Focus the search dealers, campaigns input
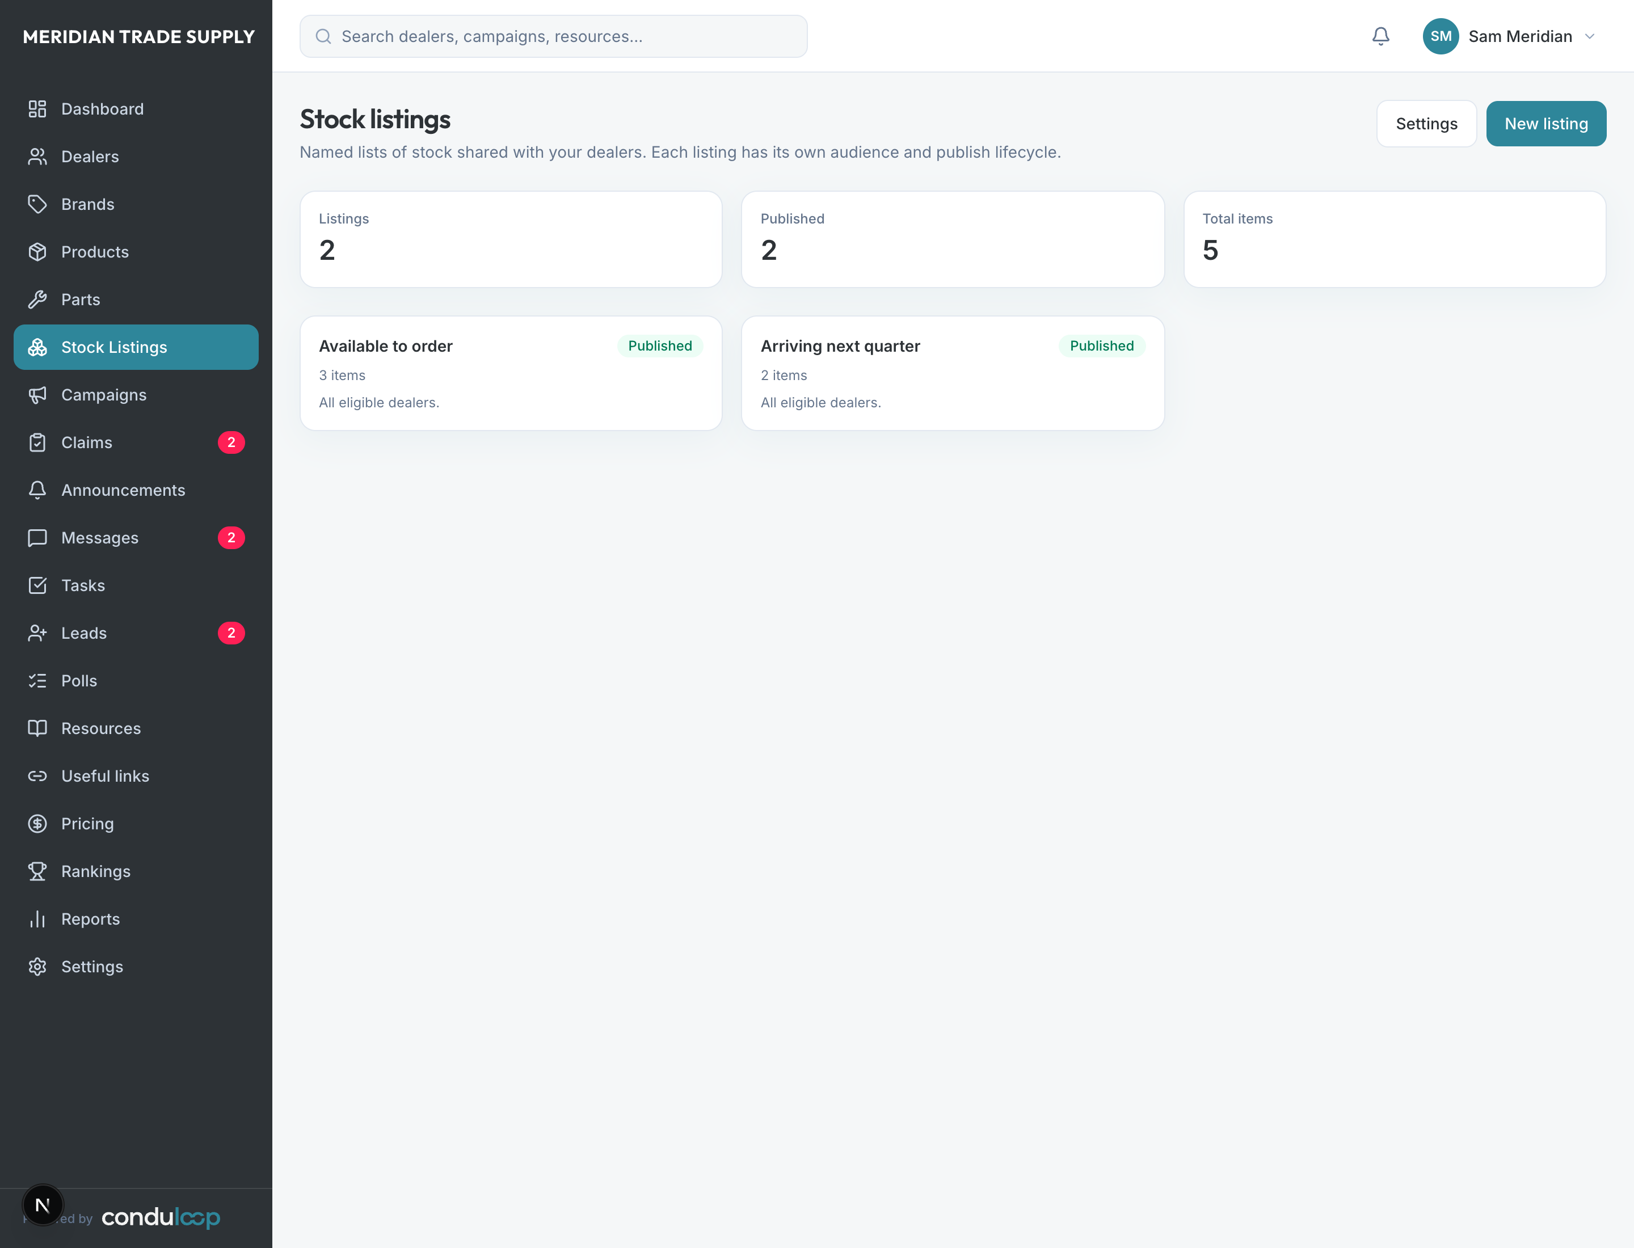The image size is (1634, 1248). click(x=554, y=36)
